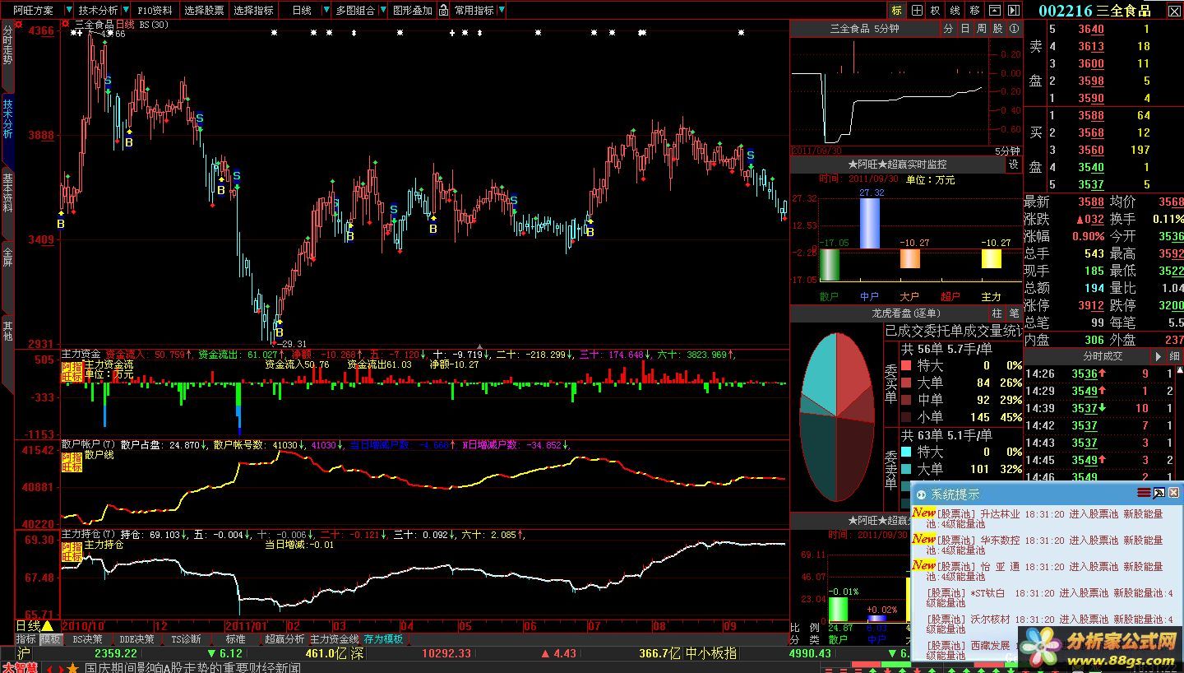This screenshot has width=1184, height=673.
Task: Click the 细 detail button beside 分时成交
Action: point(1174,356)
